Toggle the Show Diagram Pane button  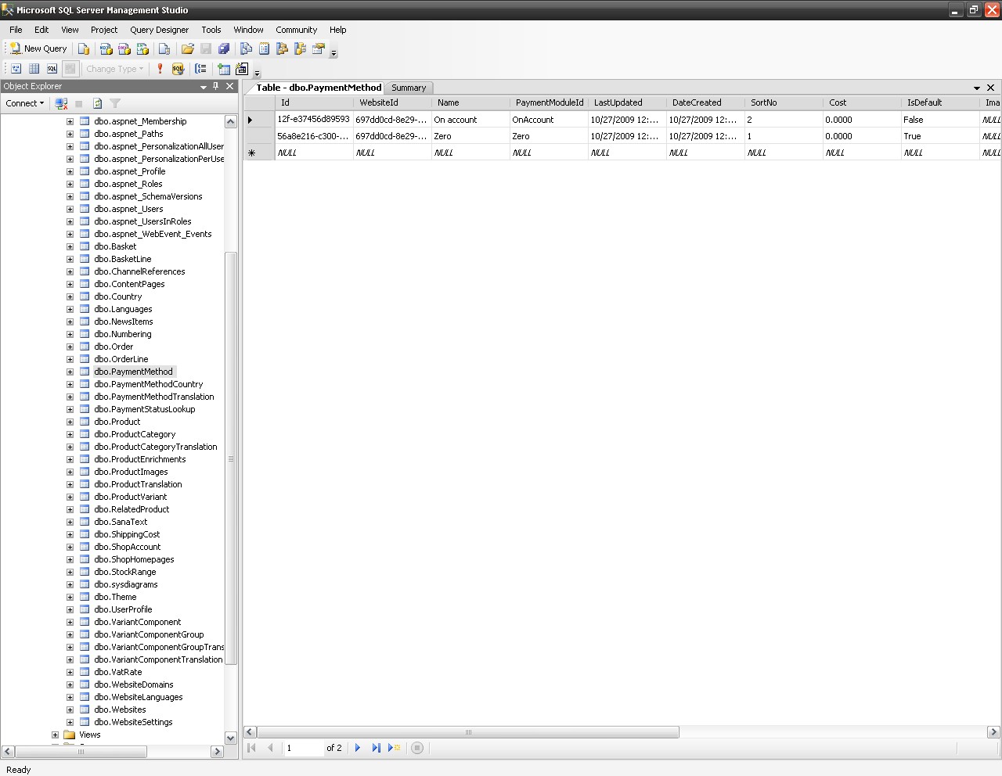click(x=16, y=69)
